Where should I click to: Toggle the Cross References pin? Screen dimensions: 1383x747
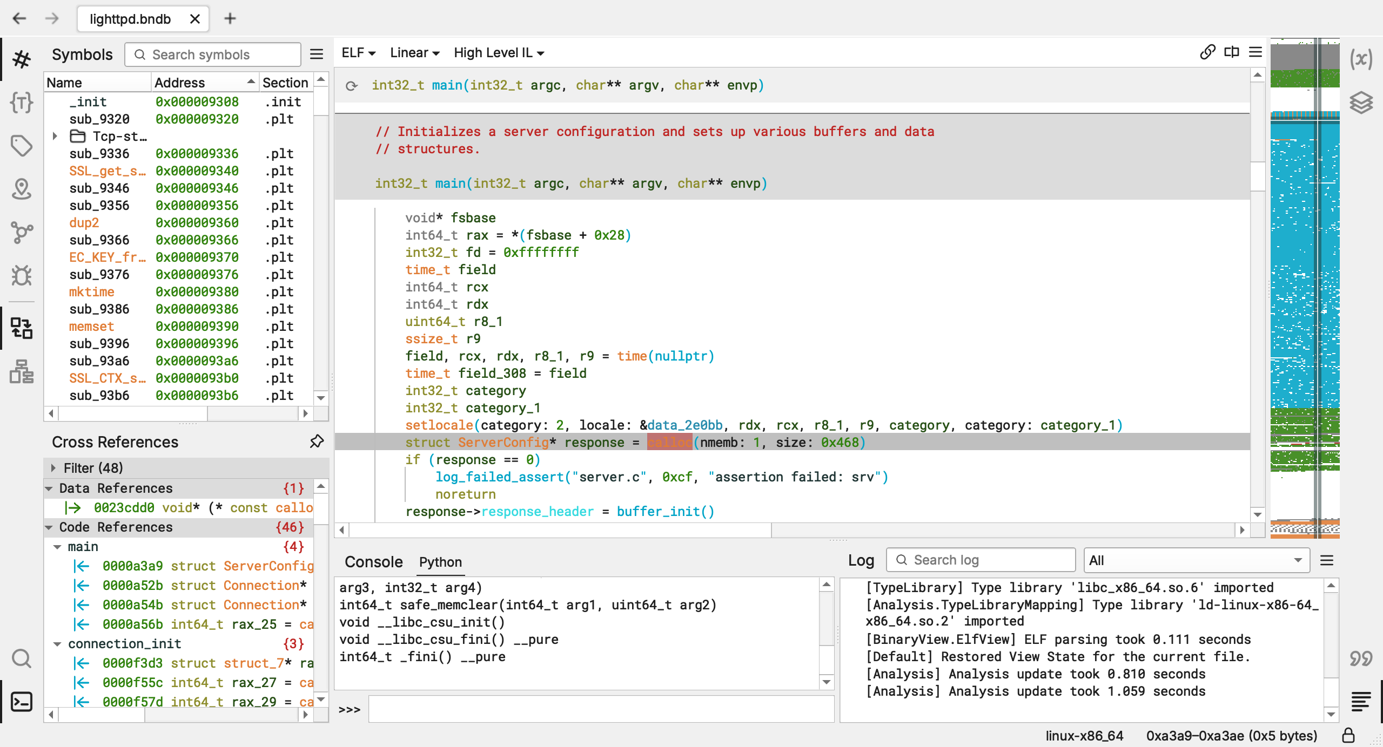click(x=317, y=442)
